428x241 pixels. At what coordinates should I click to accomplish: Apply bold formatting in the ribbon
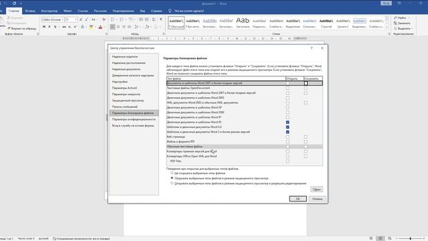point(44,27)
